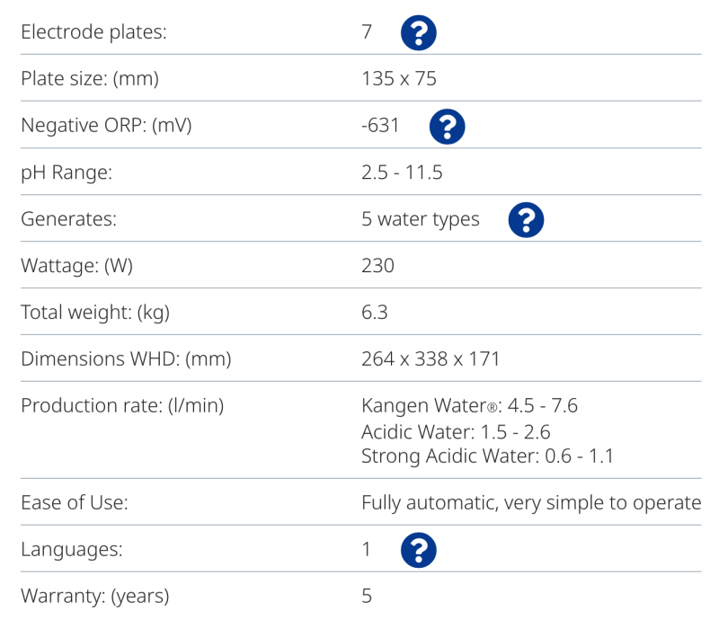Select the Fully automatic ease of use text
The height and width of the screenshot is (628, 719).
pyautogui.click(x=531, y=503)
